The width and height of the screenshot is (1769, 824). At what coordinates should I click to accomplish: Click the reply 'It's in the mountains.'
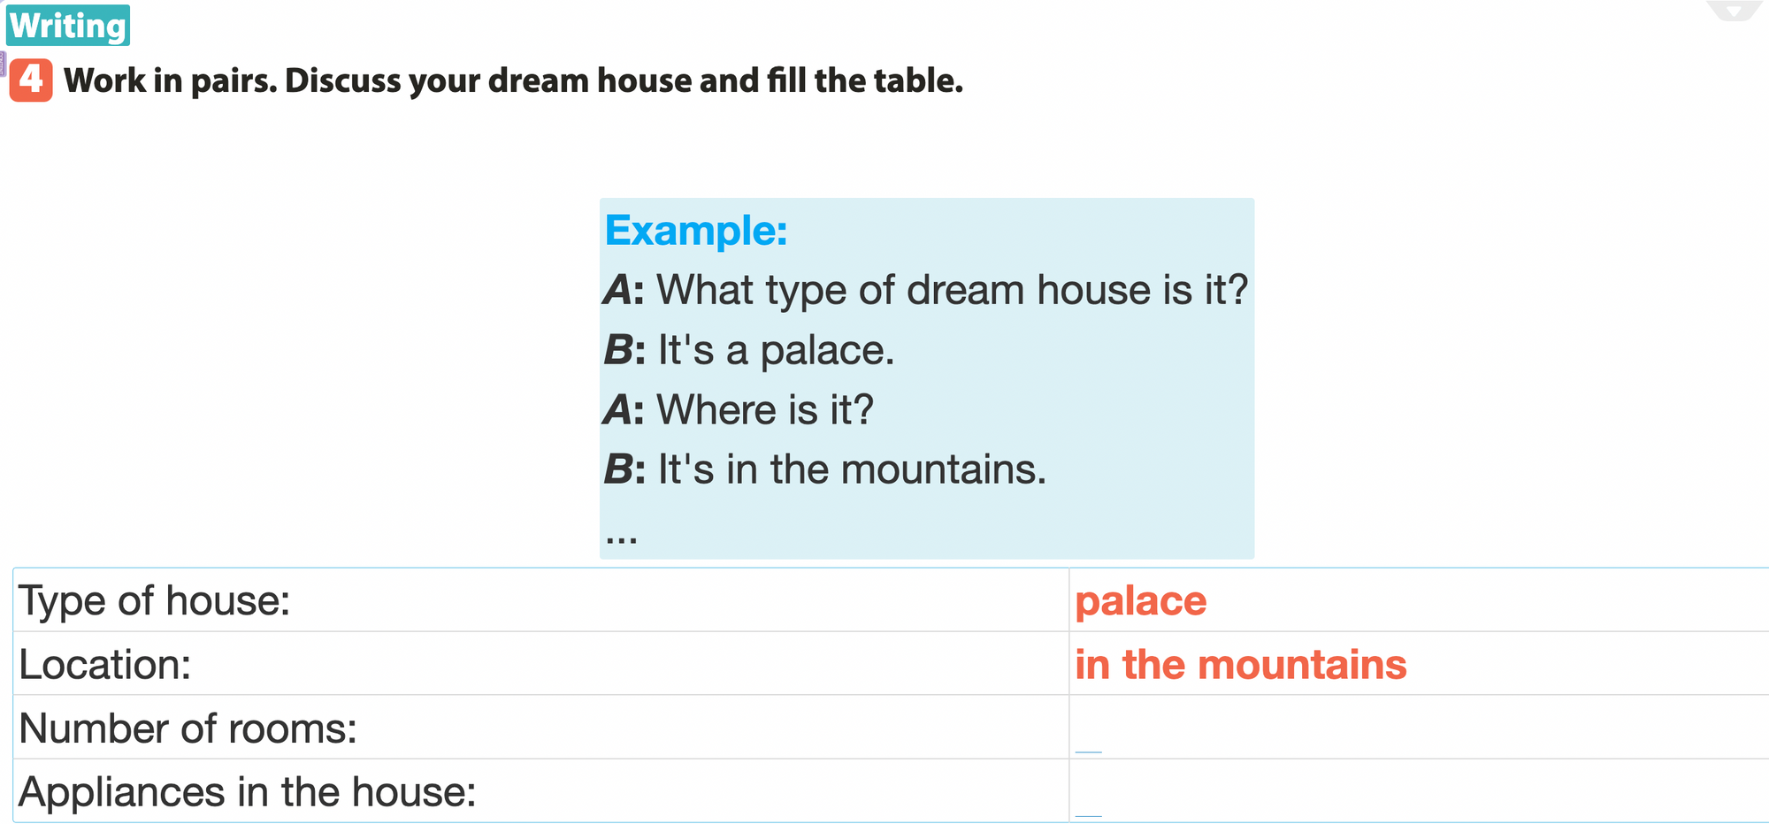[x=852, y=469]
